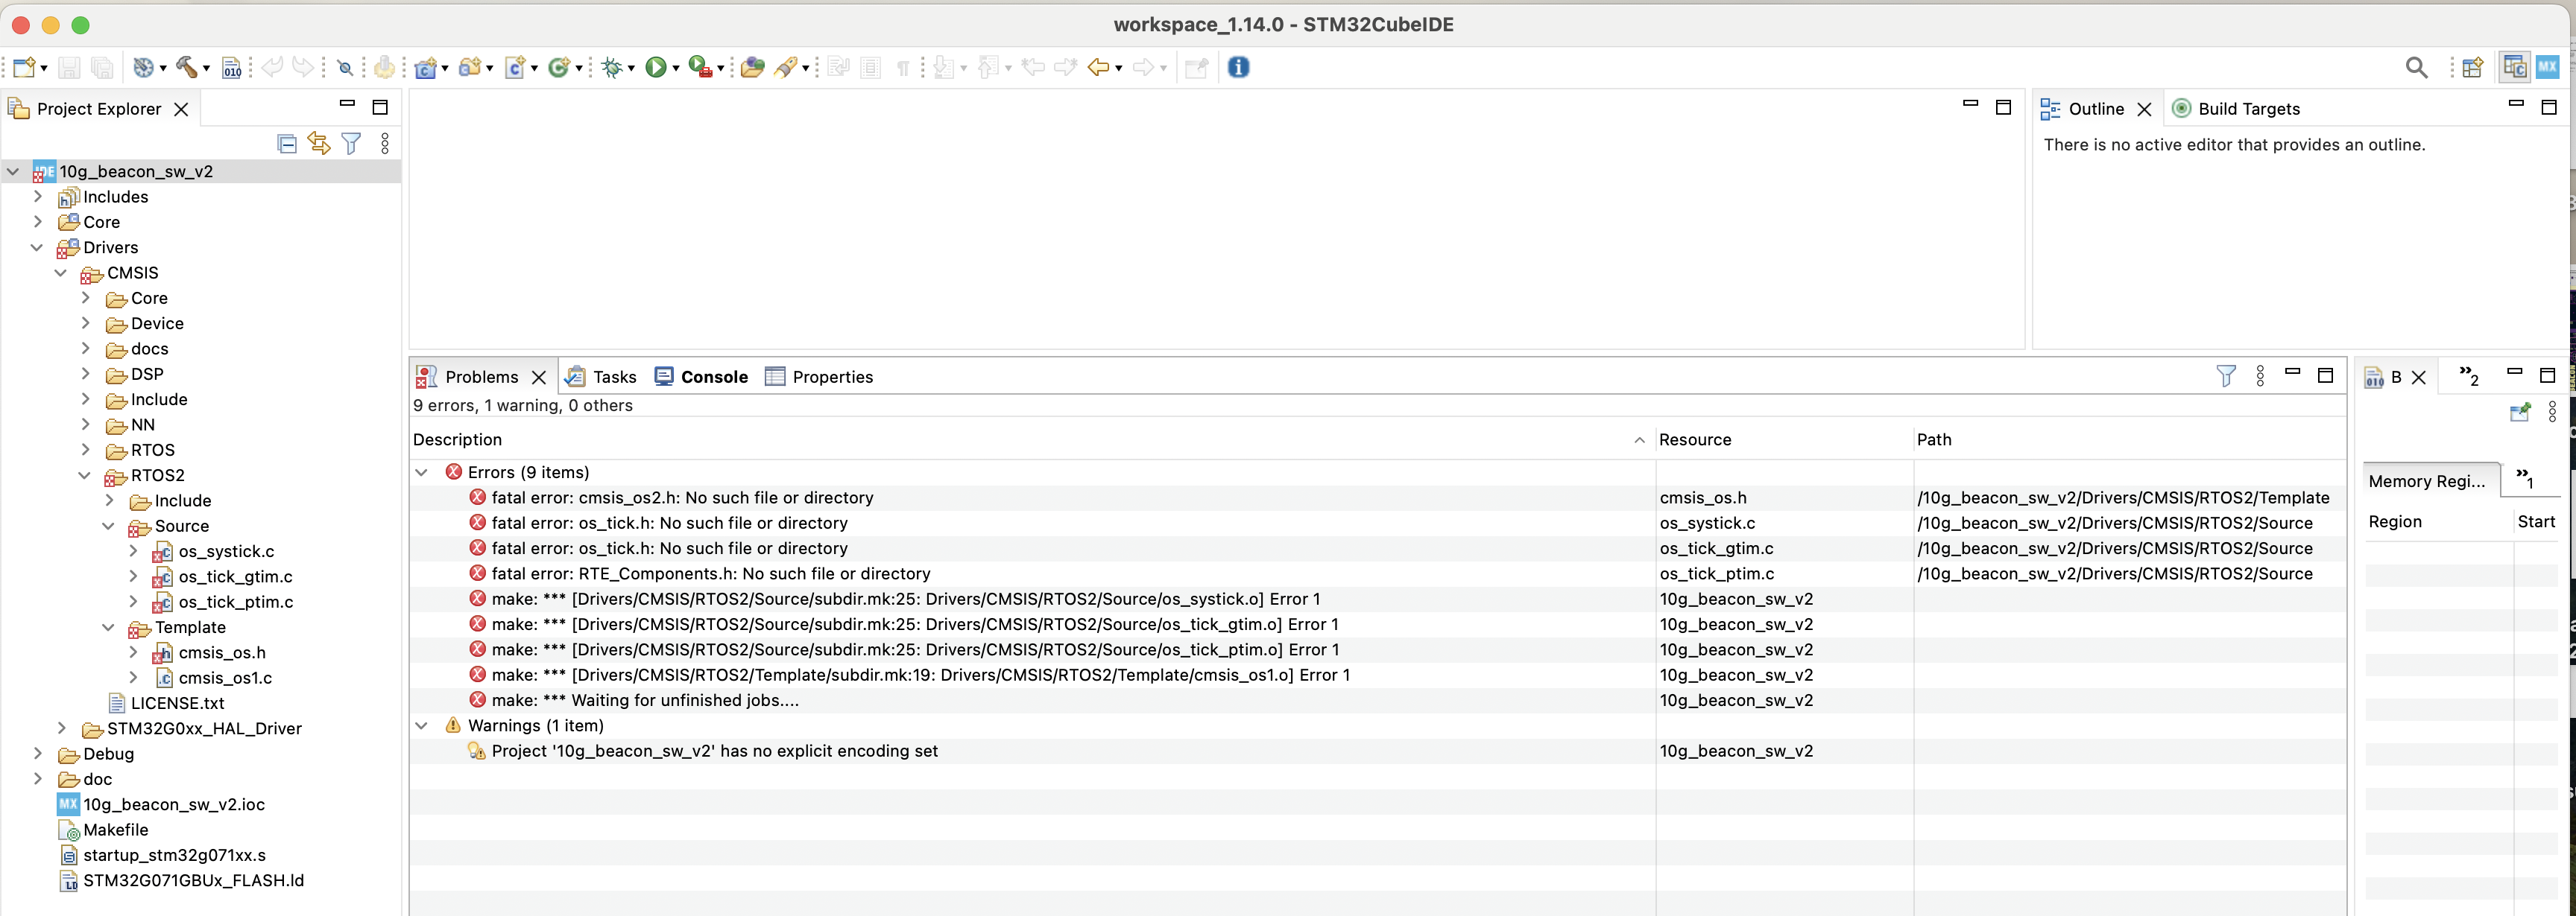Collapse the Errors group in Problems view

[421, 471]
